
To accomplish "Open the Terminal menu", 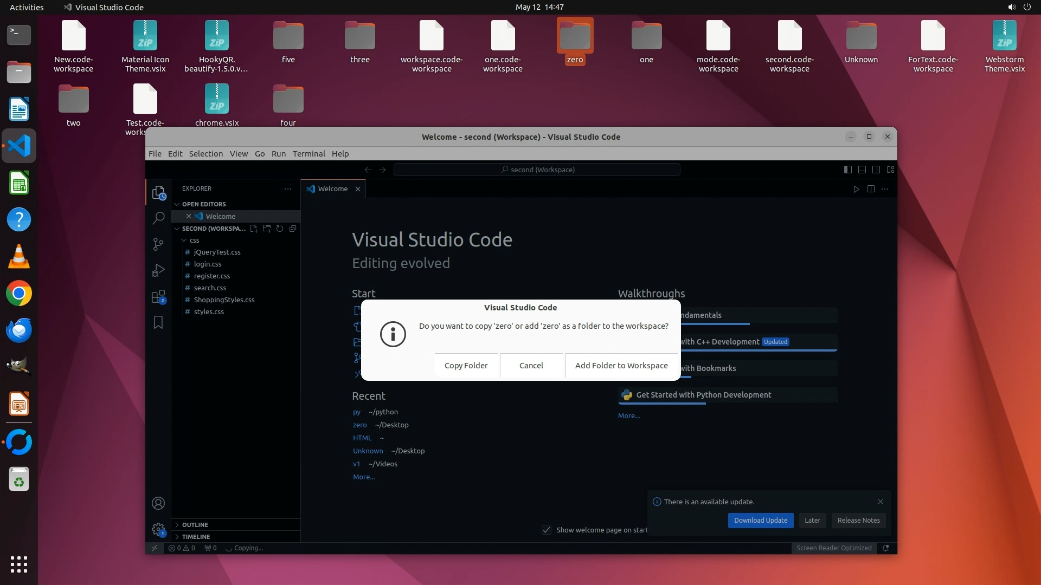I will point(309,154).
